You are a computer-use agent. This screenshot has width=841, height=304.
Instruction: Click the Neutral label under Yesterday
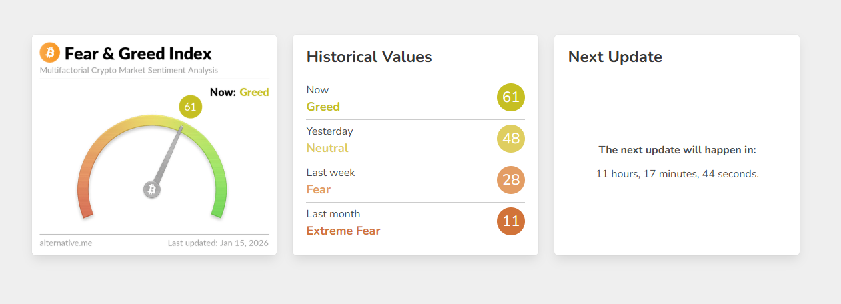(x=327, y=148)
